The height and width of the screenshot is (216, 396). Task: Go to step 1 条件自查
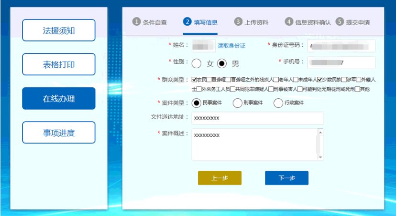coord(150,22)
